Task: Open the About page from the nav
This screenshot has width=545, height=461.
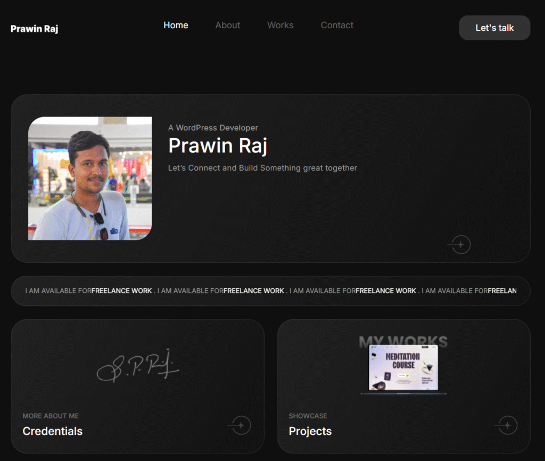Action: tap(228, 25)
